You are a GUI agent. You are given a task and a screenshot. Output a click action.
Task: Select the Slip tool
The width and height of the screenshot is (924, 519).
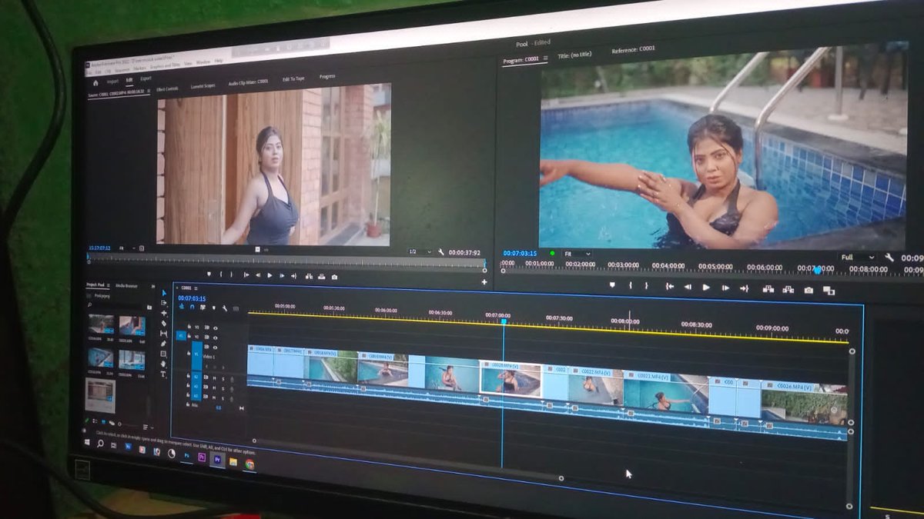(x=163, y=333)
